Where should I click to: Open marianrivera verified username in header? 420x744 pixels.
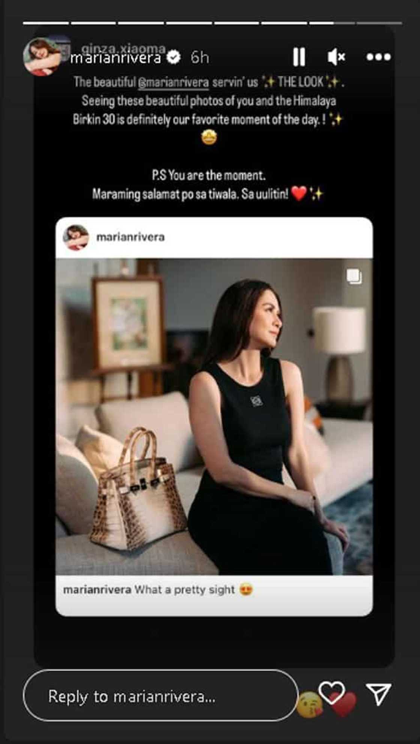tap(115, 58)
